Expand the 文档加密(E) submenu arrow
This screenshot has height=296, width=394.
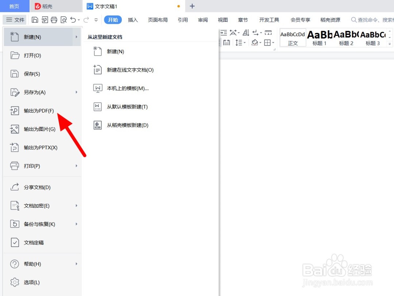76,206
